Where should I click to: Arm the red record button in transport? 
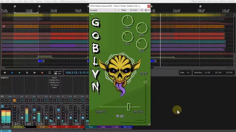tap(42, 73)
